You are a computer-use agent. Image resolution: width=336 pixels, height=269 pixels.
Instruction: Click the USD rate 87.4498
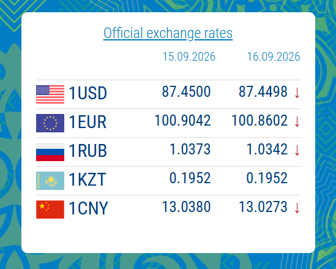pos(263,91)
